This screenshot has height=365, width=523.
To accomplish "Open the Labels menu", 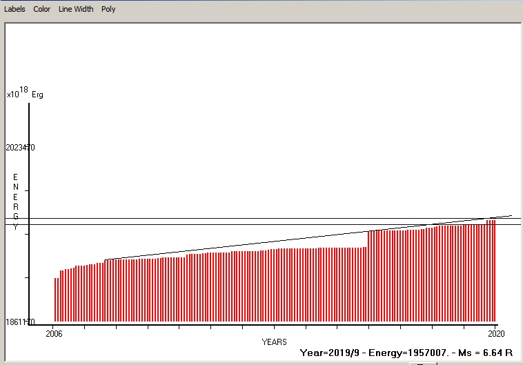I will click(x=14, y=9).
